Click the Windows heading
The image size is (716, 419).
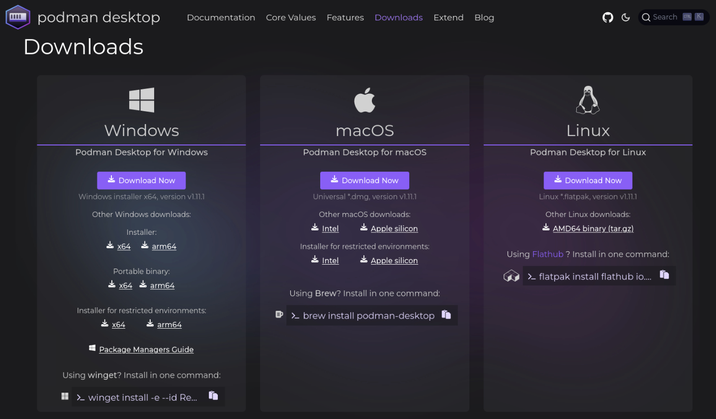pos(142,131)
